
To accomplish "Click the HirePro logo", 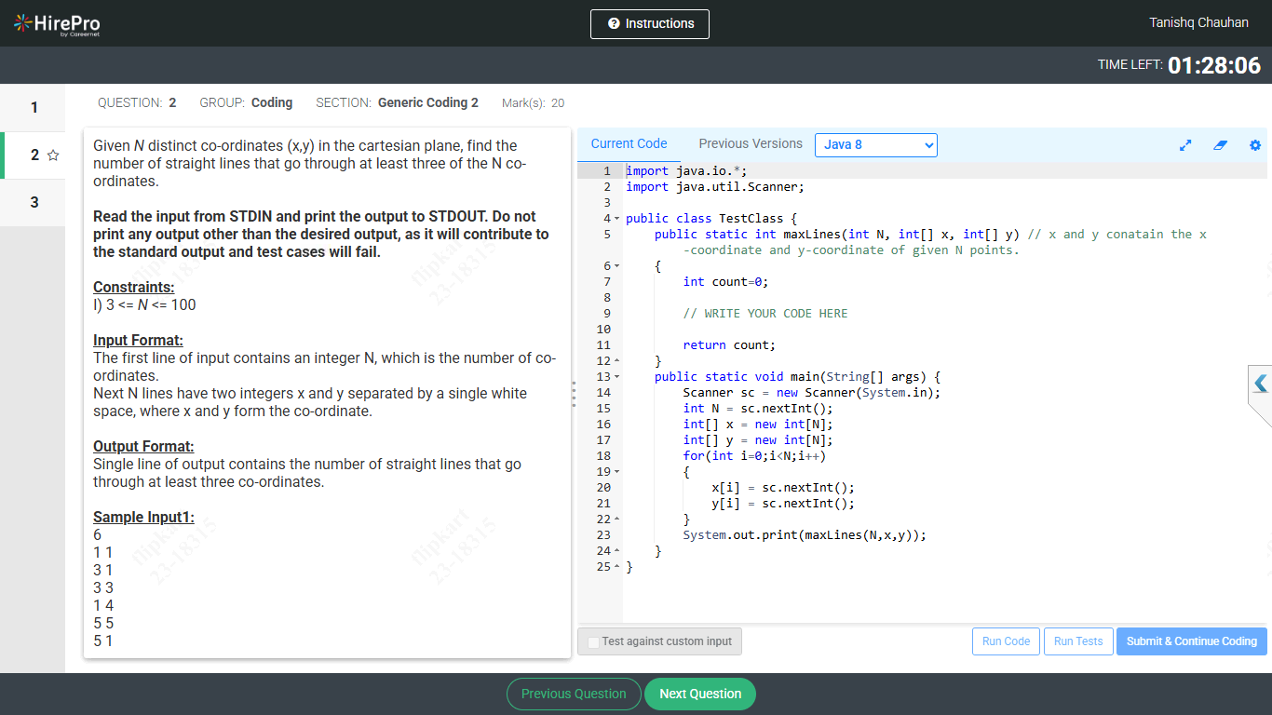I will click(57, 24).
